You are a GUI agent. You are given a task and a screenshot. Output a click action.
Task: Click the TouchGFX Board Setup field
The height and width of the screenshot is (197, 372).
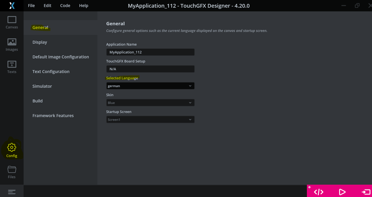[151, 69]
